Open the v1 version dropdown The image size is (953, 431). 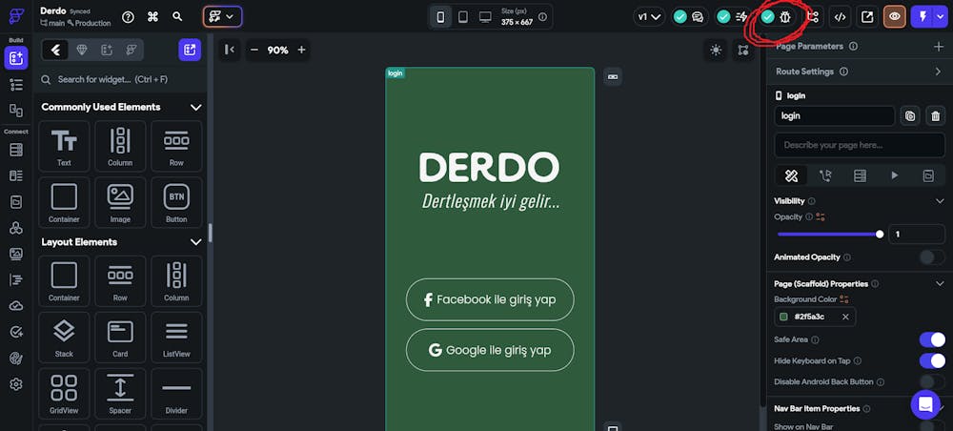[x=648, y=17]
